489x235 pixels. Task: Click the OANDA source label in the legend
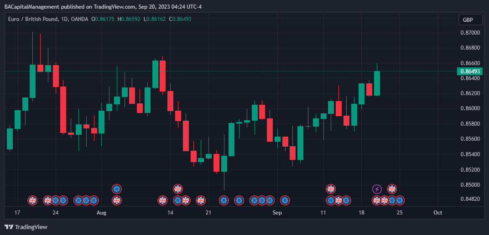[80, 19]
